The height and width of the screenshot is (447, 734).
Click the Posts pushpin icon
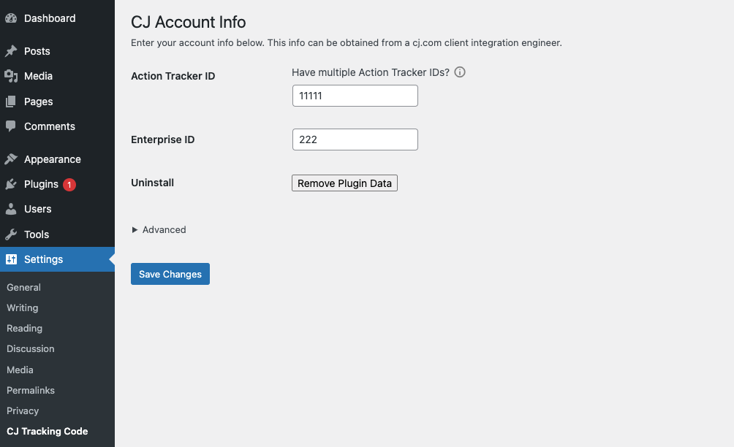coord(11,51)
